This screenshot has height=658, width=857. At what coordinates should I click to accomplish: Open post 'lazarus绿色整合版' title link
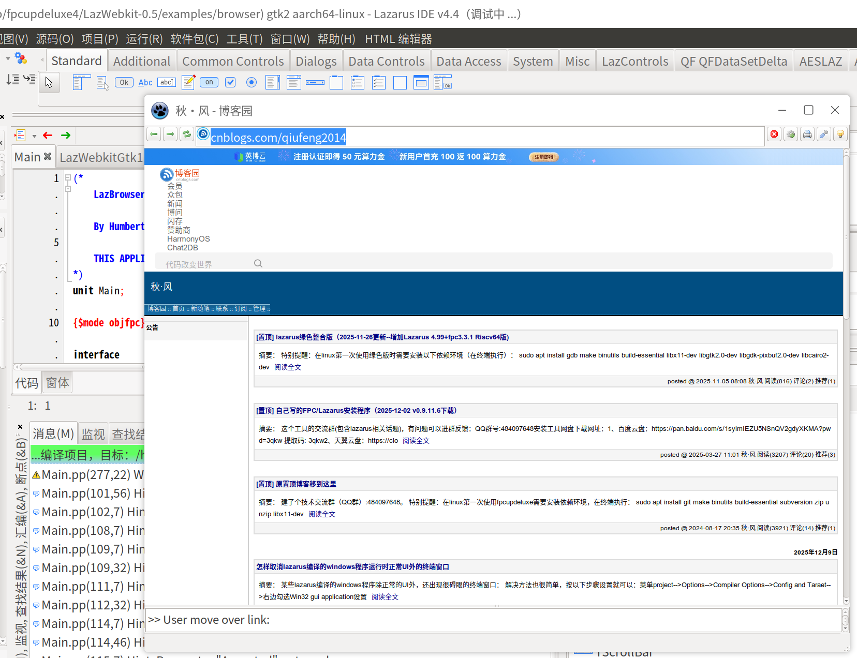click(x=382, y=337)
